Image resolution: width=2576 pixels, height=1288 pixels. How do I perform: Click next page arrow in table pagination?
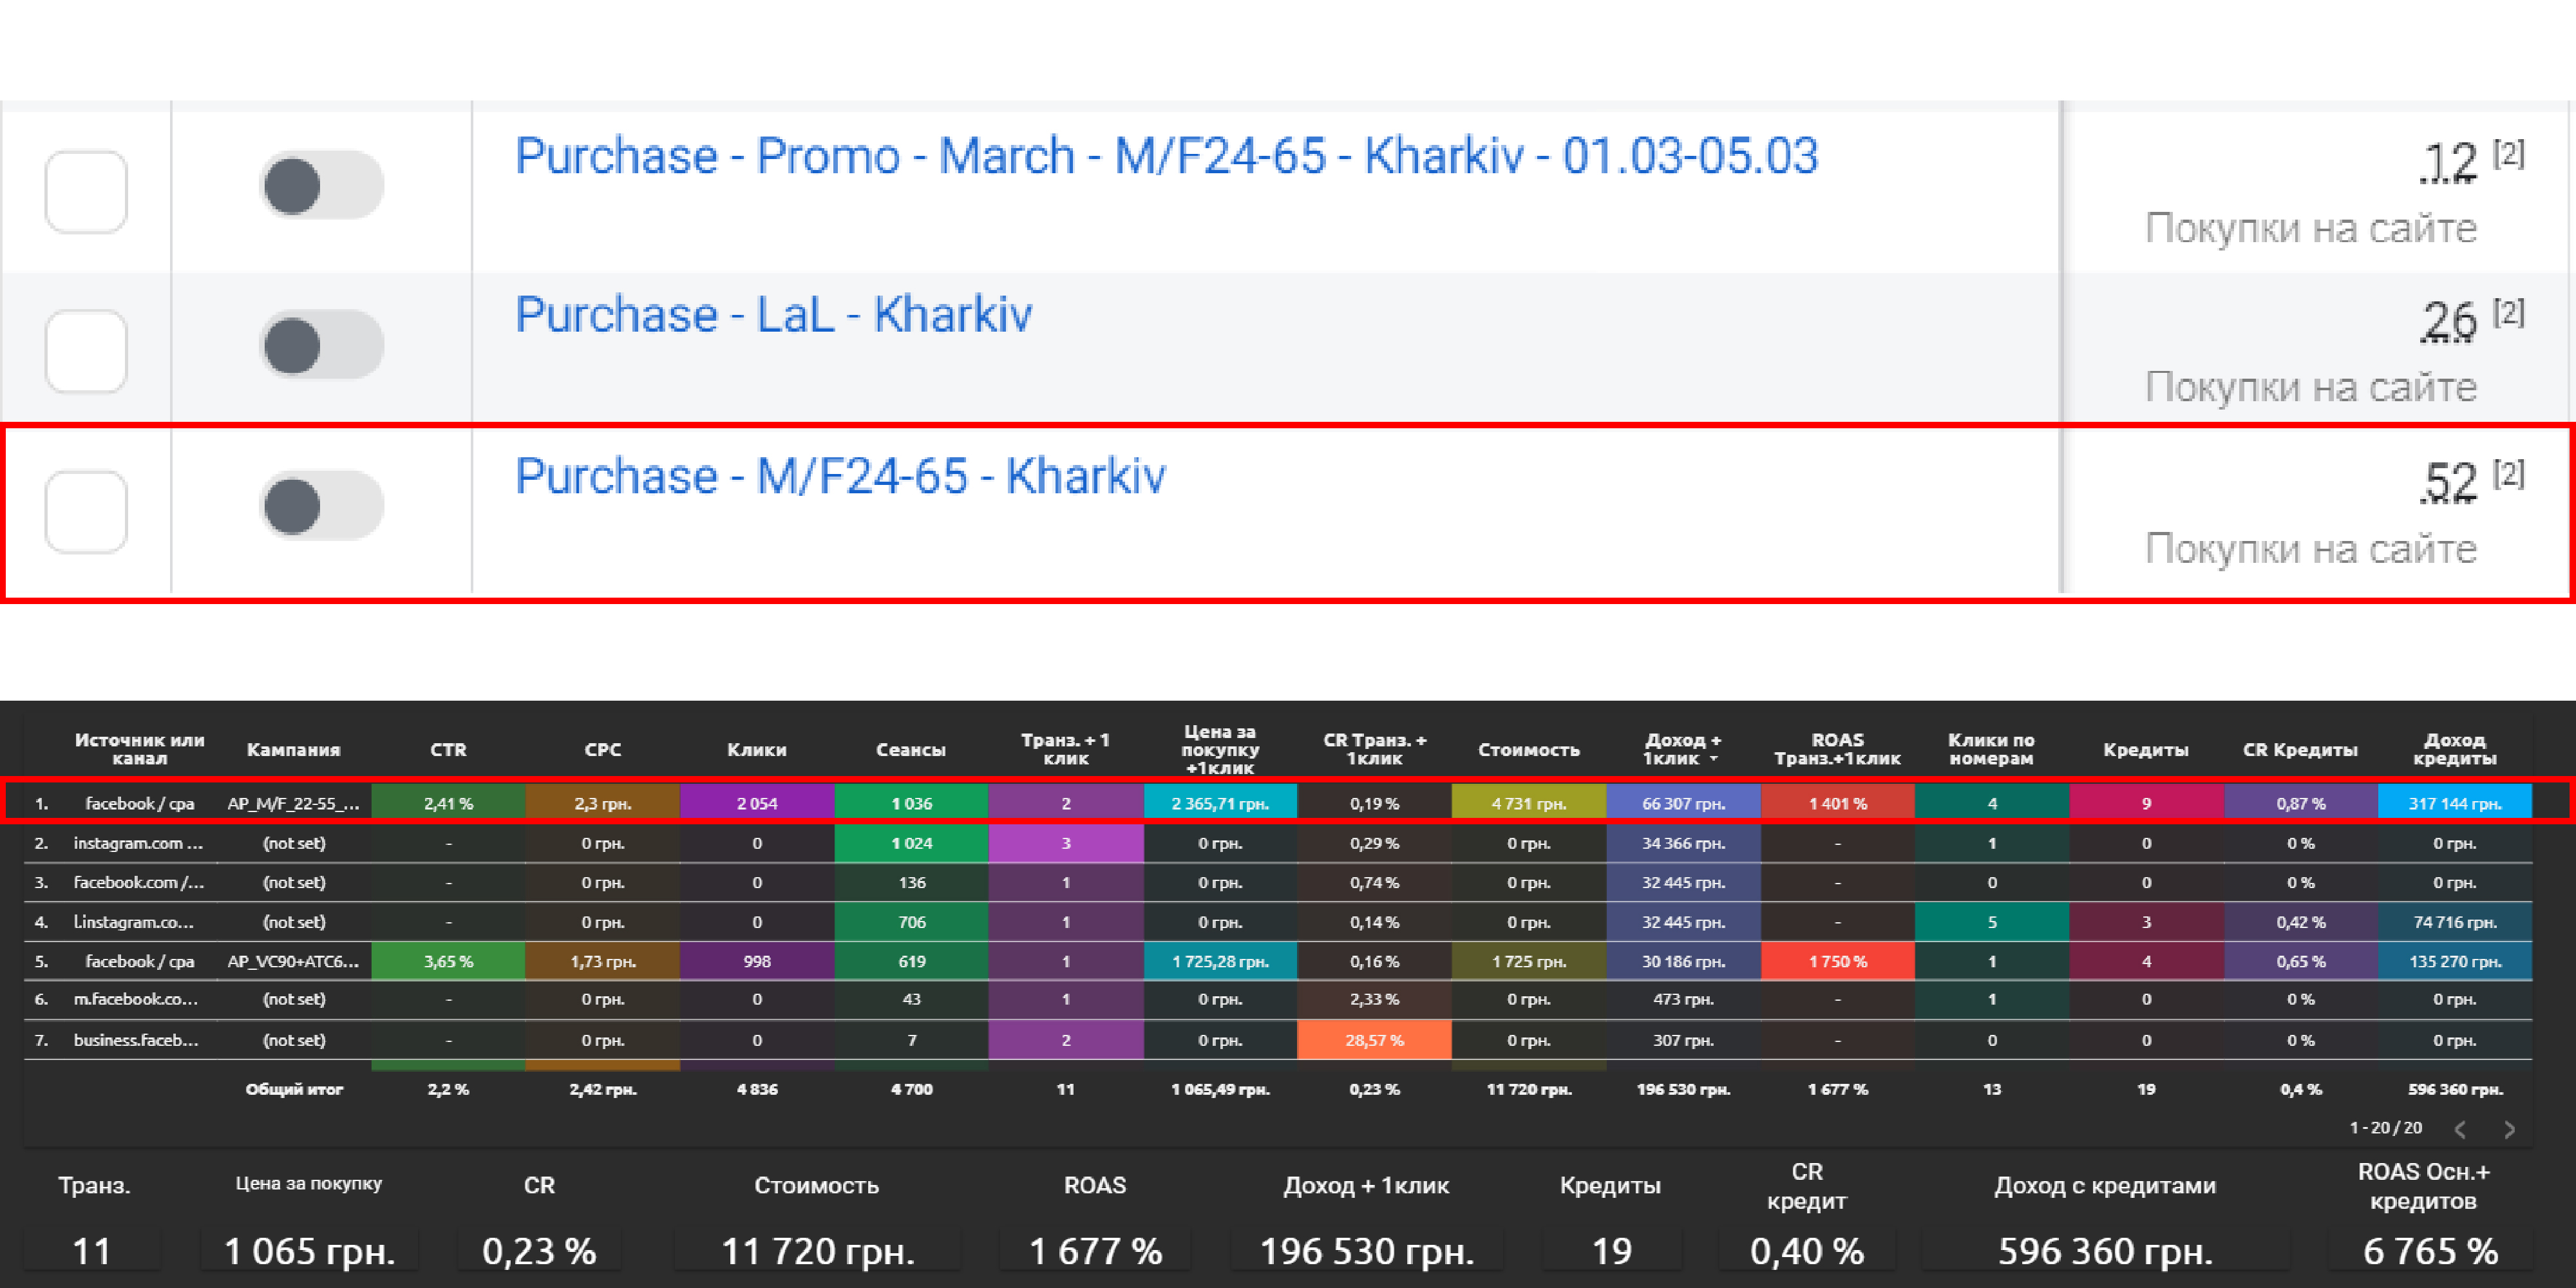pos(2509,1129)
